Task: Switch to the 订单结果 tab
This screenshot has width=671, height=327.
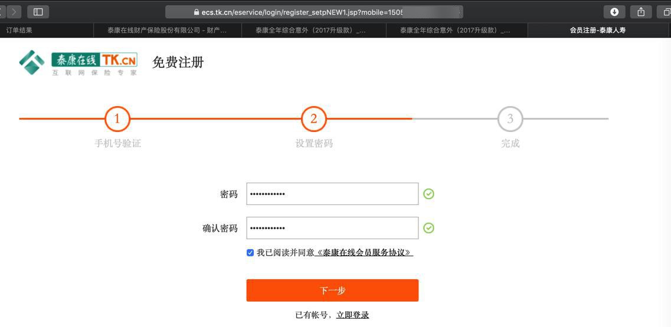Action: pyautogui.click(x=47, y=31)
